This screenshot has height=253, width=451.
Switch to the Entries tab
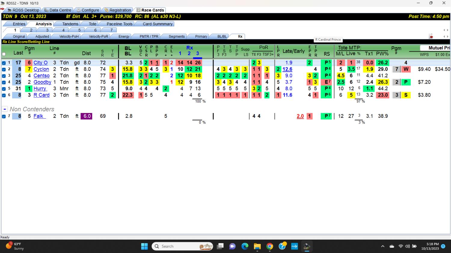(19, 24)
